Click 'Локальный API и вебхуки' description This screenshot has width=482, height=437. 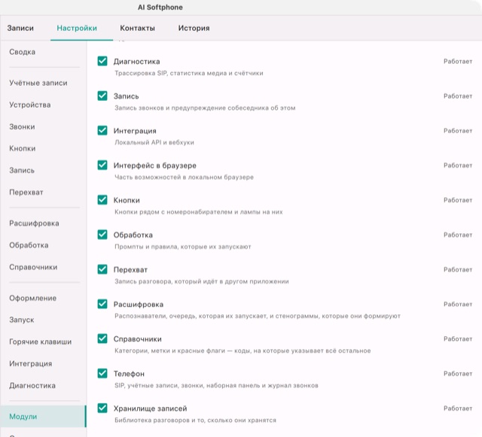(154, 142)
